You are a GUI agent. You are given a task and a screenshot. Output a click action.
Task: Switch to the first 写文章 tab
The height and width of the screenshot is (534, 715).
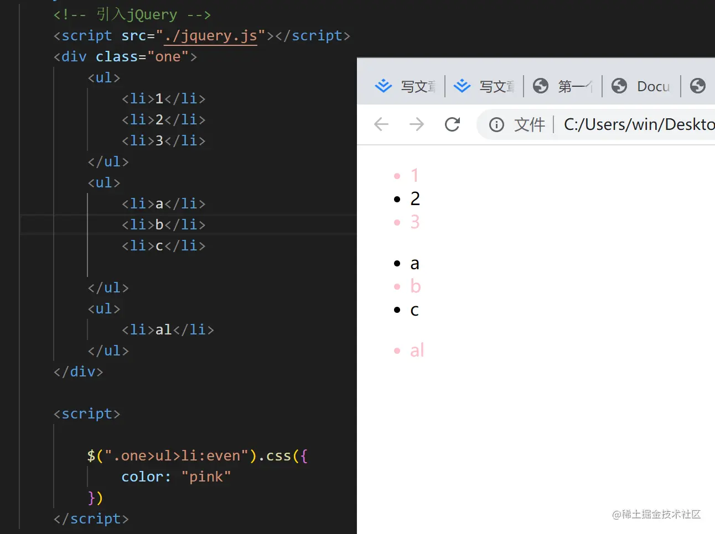[x=405, y=86]
